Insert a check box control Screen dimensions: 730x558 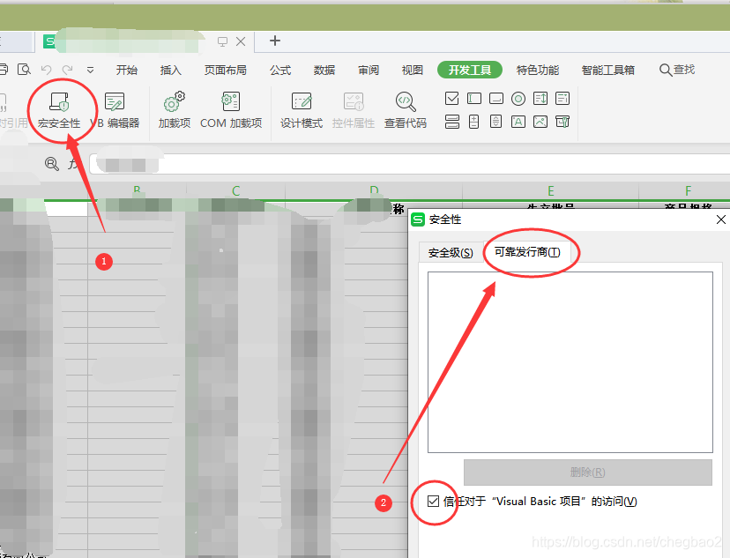click(451, 99)
